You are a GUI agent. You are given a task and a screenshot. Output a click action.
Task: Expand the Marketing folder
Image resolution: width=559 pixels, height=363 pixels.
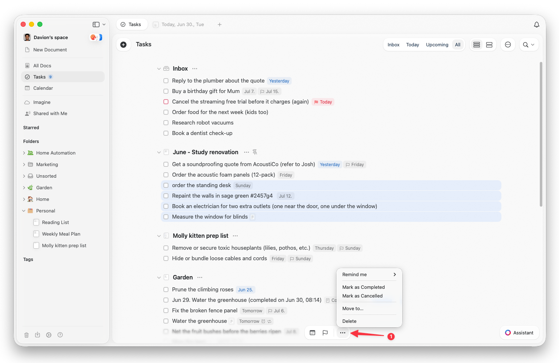pos(24,165)
